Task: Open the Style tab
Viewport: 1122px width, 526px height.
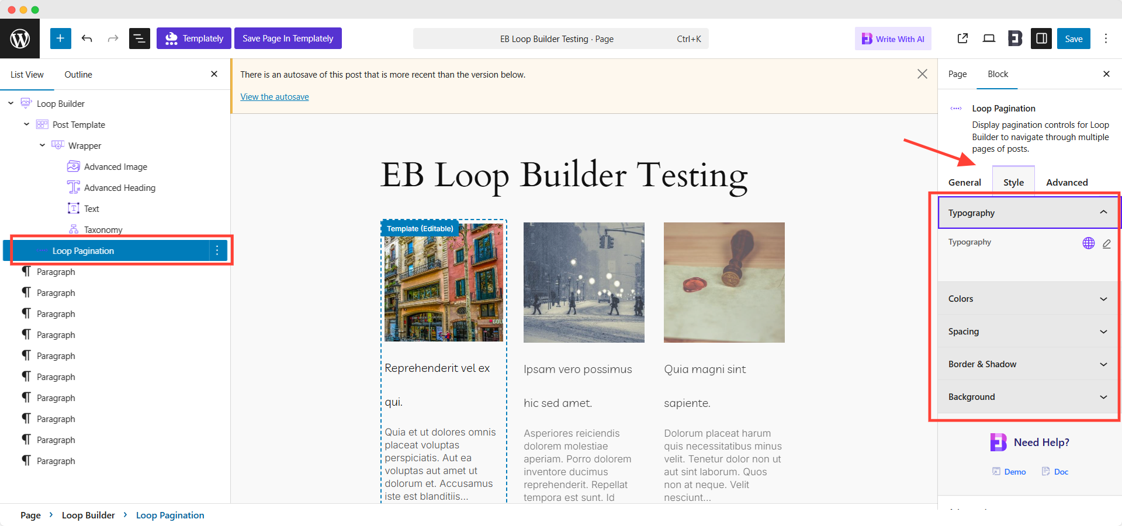Action: [x=1013, y=182]
